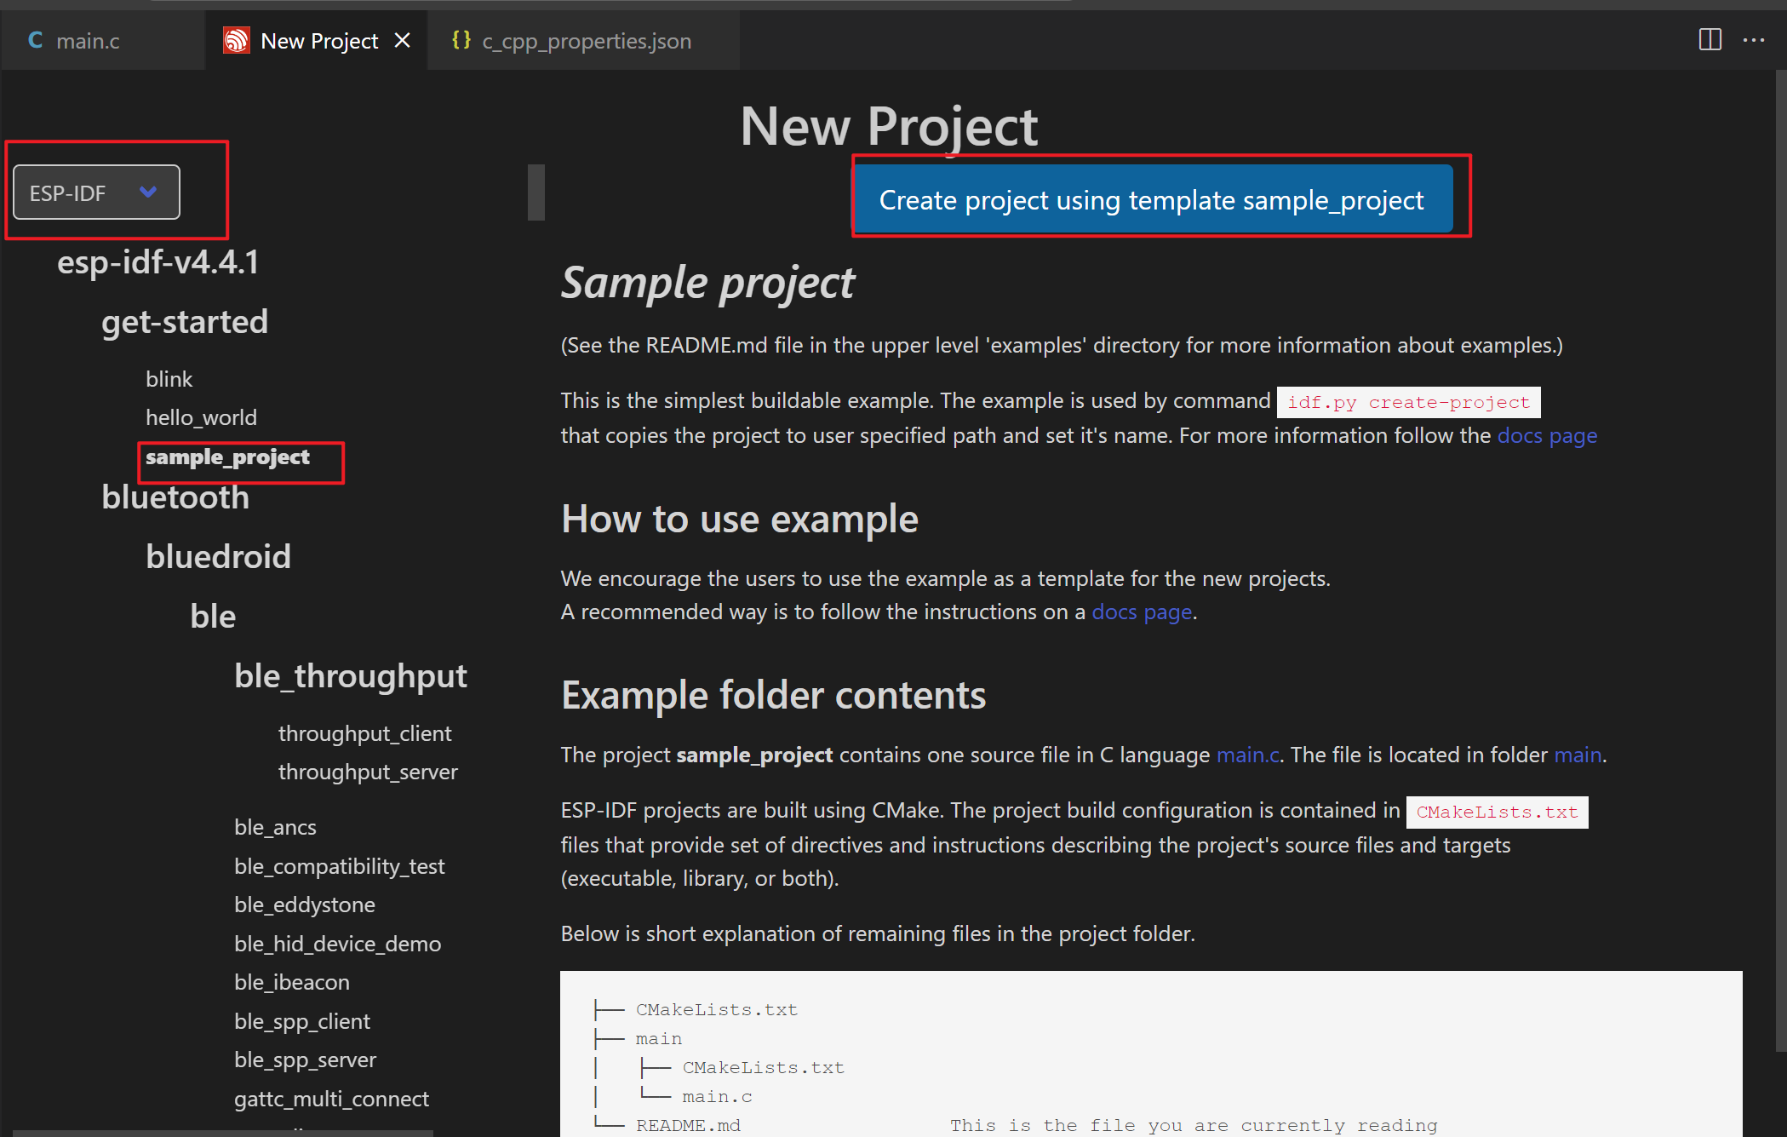Select the ble_ibeacon example
Image resolution: width=1787 pixels, height=1137 pixels.
291,982
